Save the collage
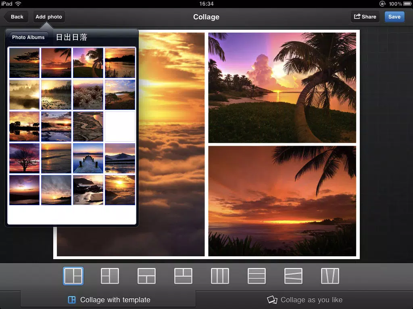413x309 pixels. [x=394, y=17]
